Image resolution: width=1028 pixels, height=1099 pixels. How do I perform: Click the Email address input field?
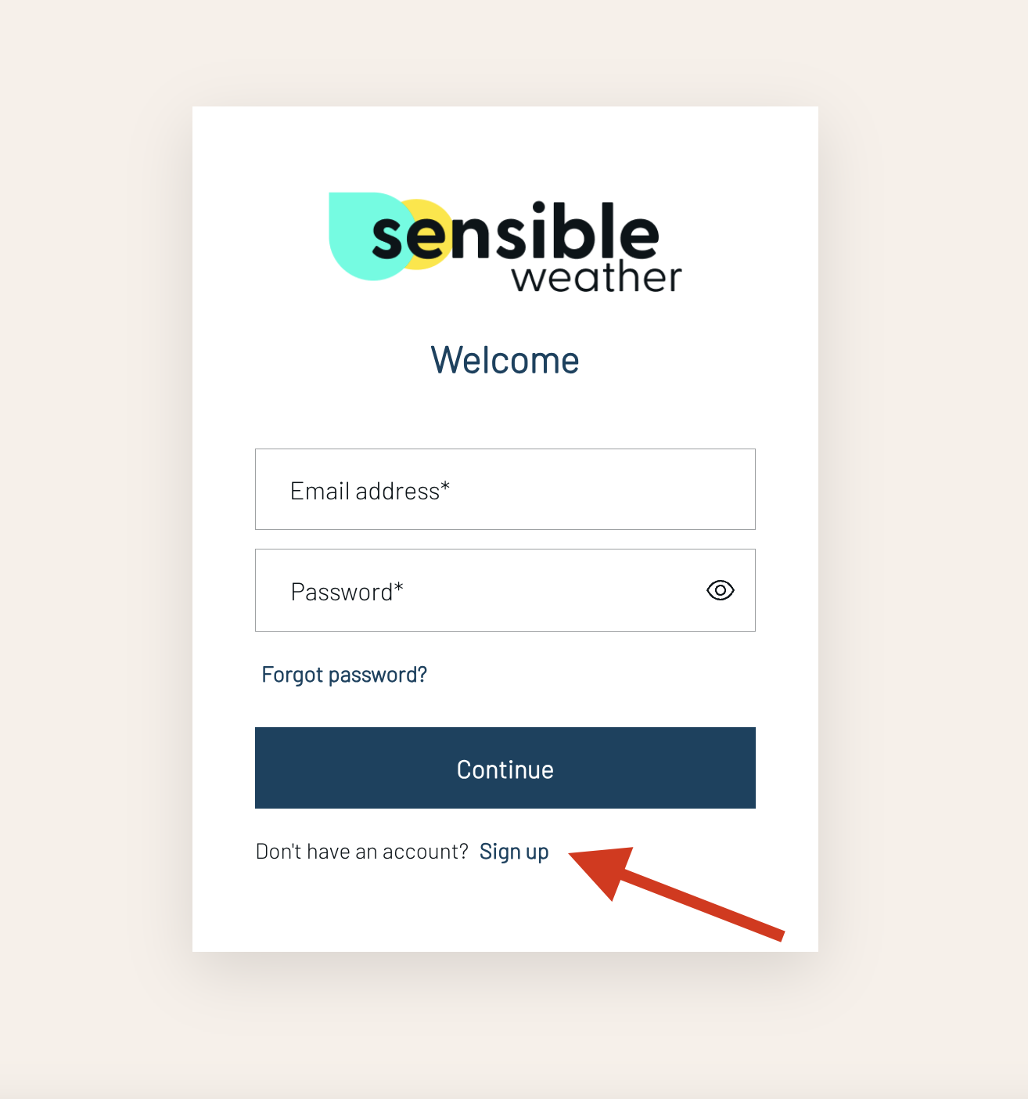[x=505, y=489]
